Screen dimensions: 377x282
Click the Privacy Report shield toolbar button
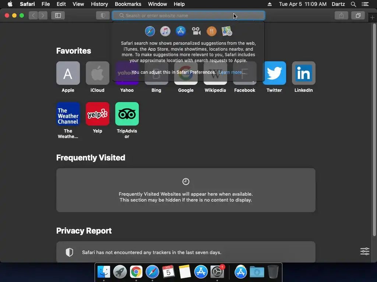pyautogui.click(x=103, y=15)
